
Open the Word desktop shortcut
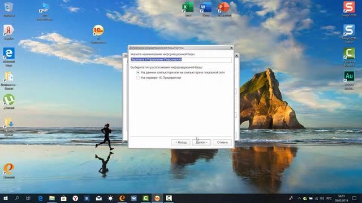pos(206,9)
